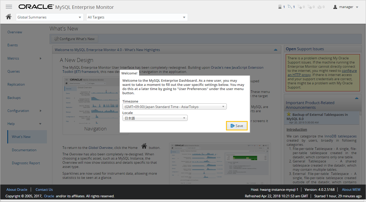This screenshot has height=202, width=366.
Task: Open Diagnostic Report under Help
Action: 26,163
